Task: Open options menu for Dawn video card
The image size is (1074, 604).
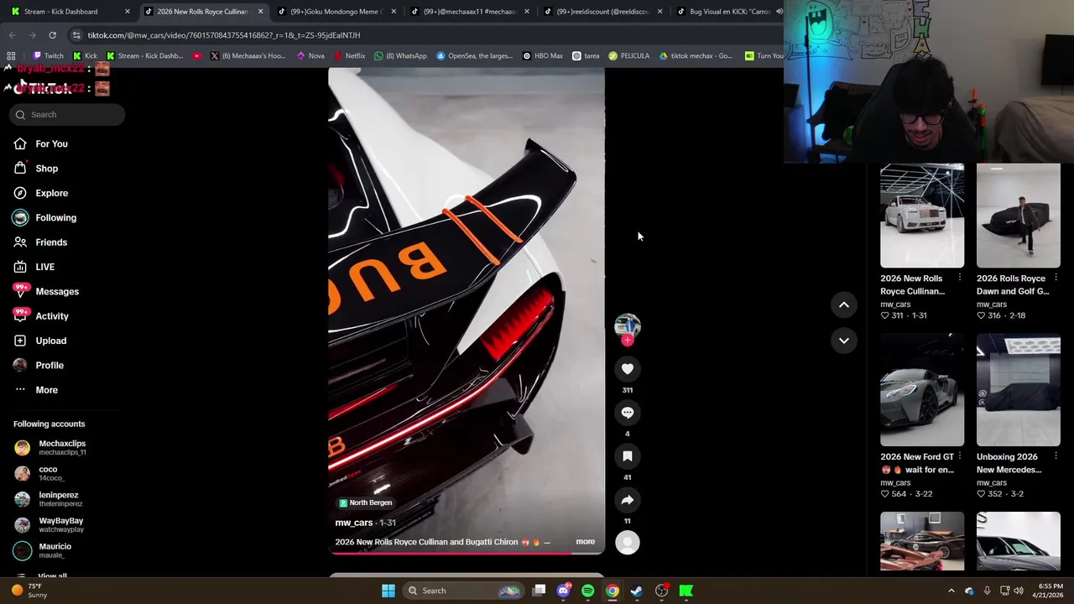Action: click(1056, 278)
